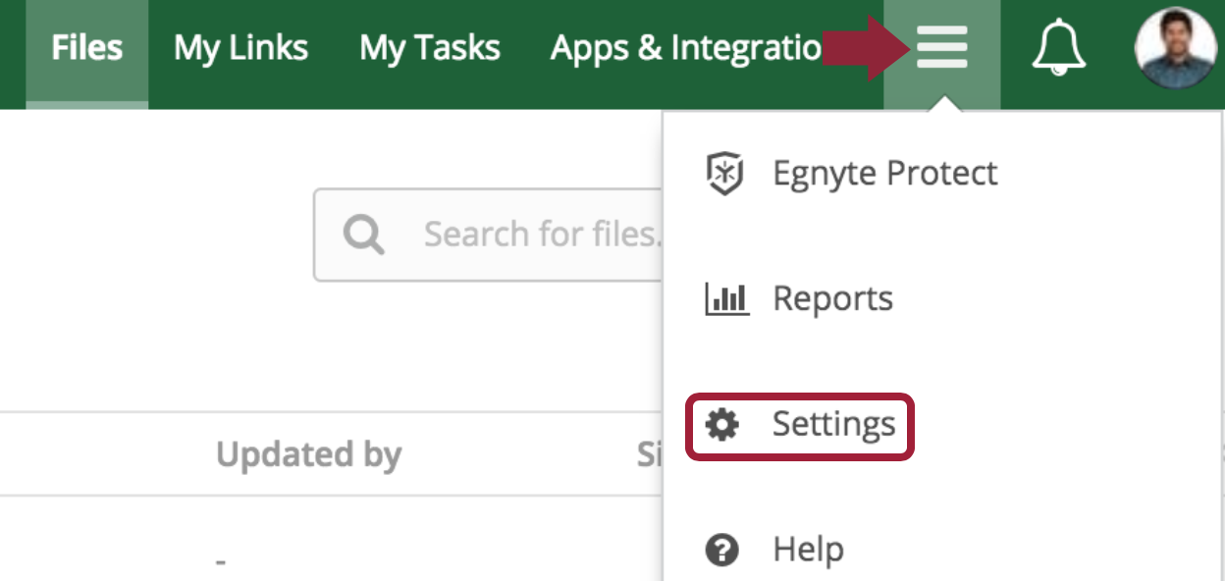The height and width of the screenshot is (581, 1225).
Task: Open the user profile avatar
Action: tap(1175, 47)
